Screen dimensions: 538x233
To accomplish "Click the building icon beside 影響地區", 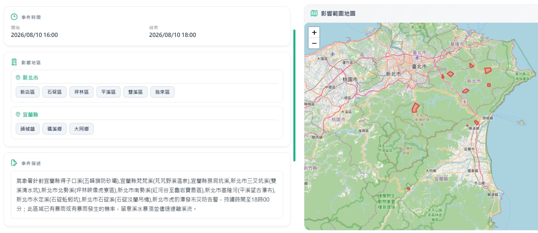I will (x=14, y=62).
